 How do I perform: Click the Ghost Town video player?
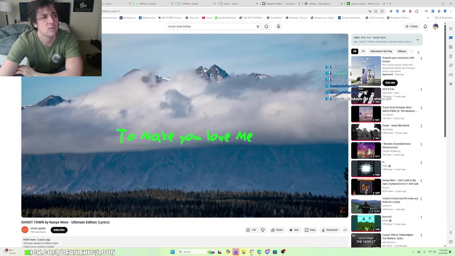[185, 126]
